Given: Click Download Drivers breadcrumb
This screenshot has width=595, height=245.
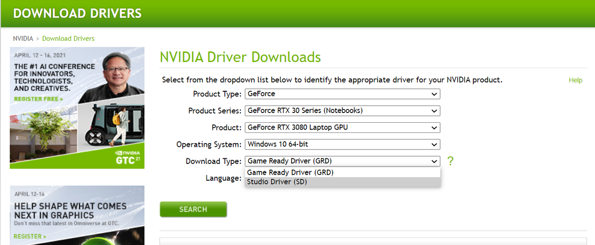Looking at the screenshot, I should tap(68, 38).
